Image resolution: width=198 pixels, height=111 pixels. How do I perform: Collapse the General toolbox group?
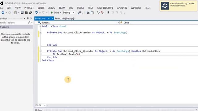1,27
